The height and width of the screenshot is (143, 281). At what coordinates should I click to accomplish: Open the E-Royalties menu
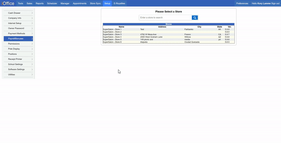pyautogui.click(x=119, y=4)
